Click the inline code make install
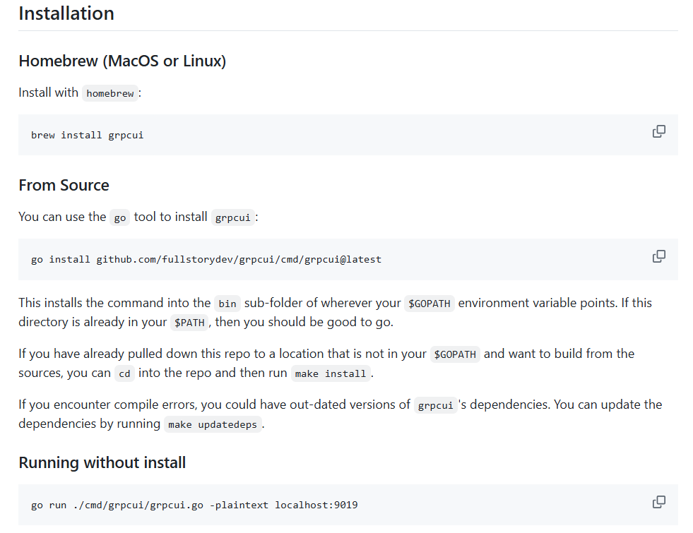The height and width of the screenshot is (533, 693). [331, 373]
